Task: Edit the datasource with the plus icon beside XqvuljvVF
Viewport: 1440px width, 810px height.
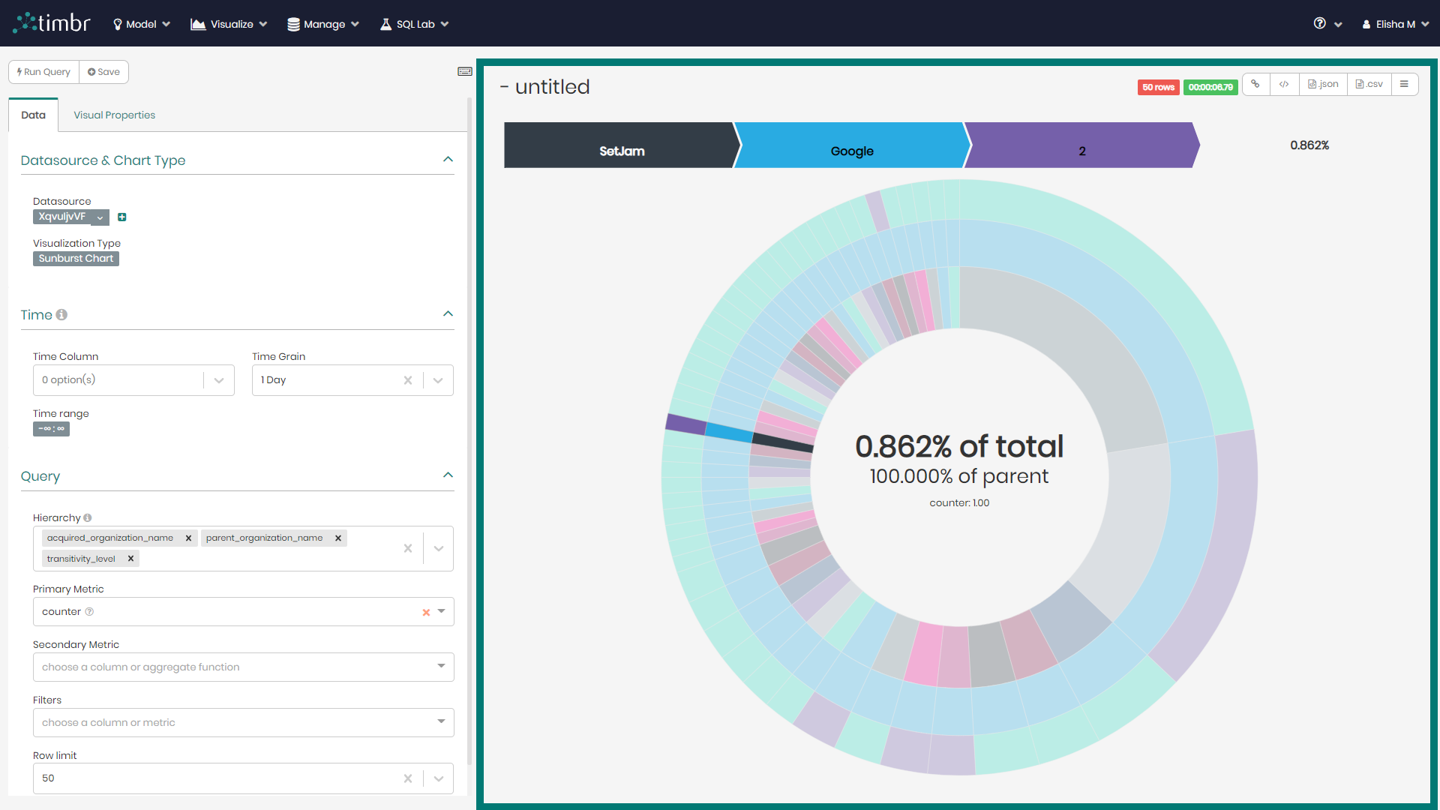Action: [x=122, y=217]
